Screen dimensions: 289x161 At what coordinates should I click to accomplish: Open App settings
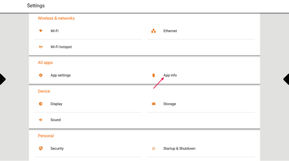[60, 75]
